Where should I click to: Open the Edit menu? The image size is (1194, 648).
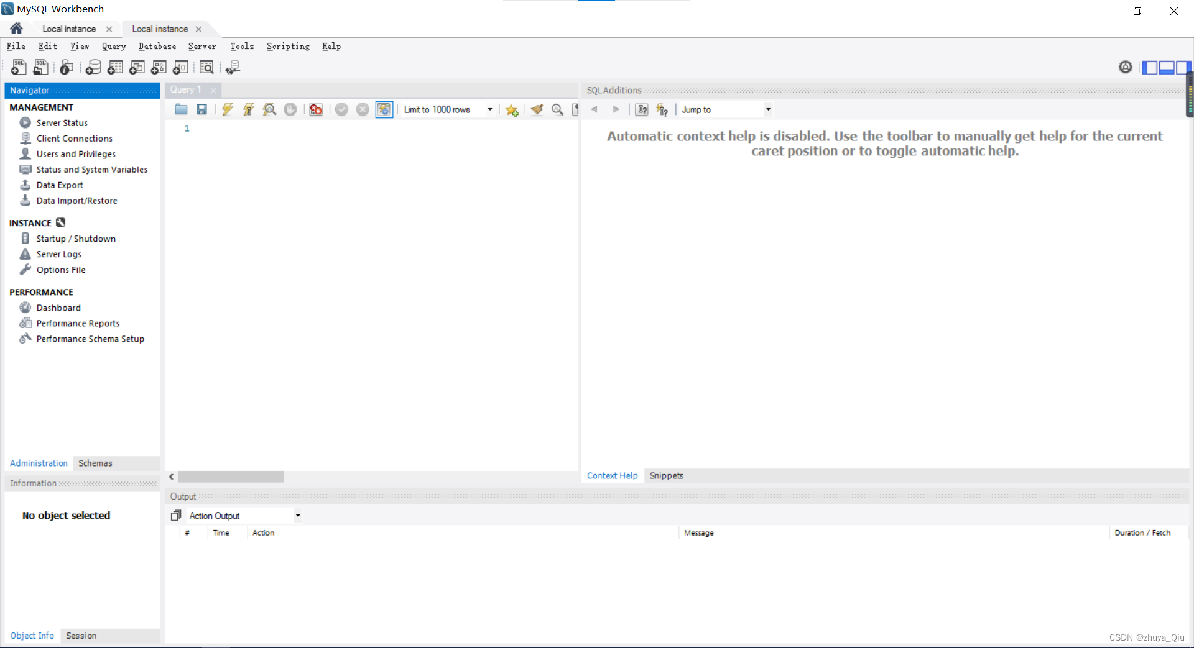(x=47, y=46)
